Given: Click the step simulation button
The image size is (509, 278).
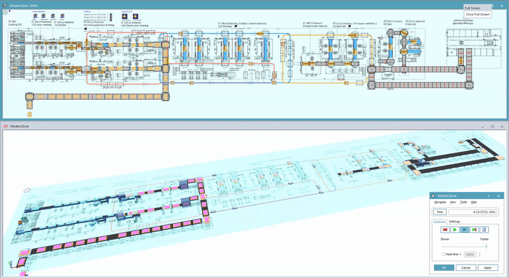Looking at the screenshot, I should pos(475,230).
